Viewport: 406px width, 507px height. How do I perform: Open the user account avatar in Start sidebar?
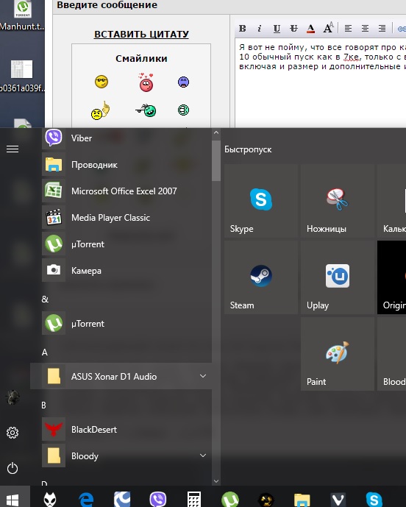point(13,397)
